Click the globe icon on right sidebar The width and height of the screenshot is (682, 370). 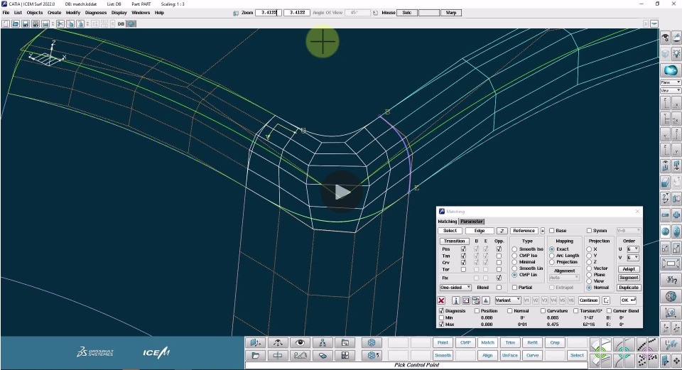(x=671, y=296)
